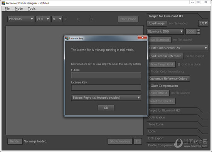Close the Lumariver Profile Designer window
This screenshot has height=152, width=212.
click(x=206, y=2)
